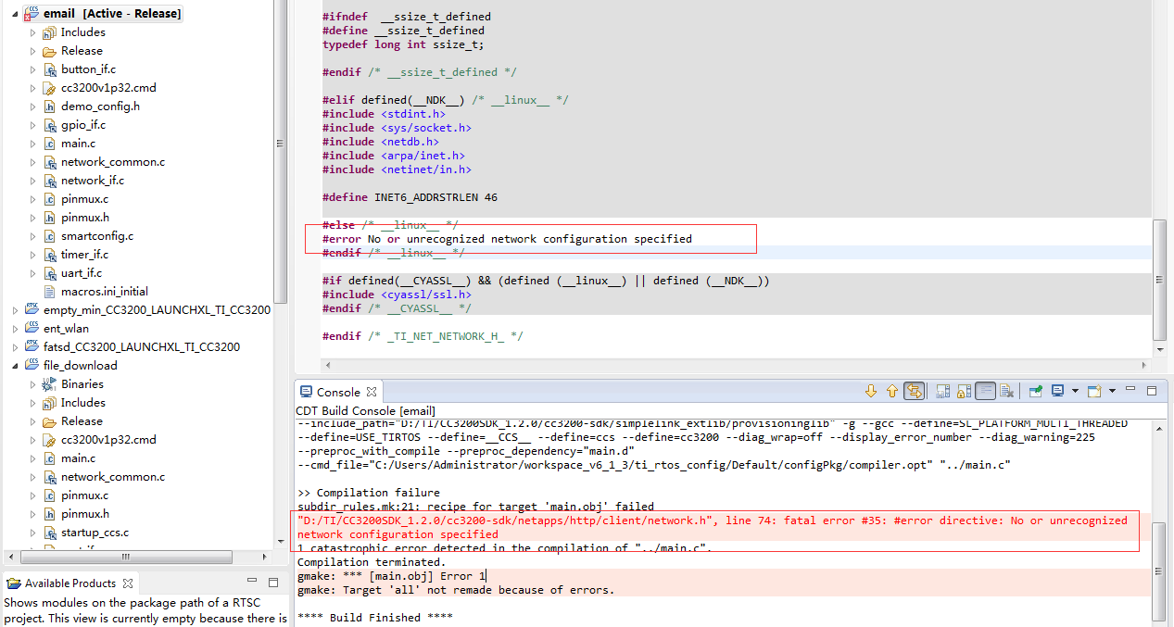Click pinmux.h icon in email project
1174x627 pixels.
(49, 218)
